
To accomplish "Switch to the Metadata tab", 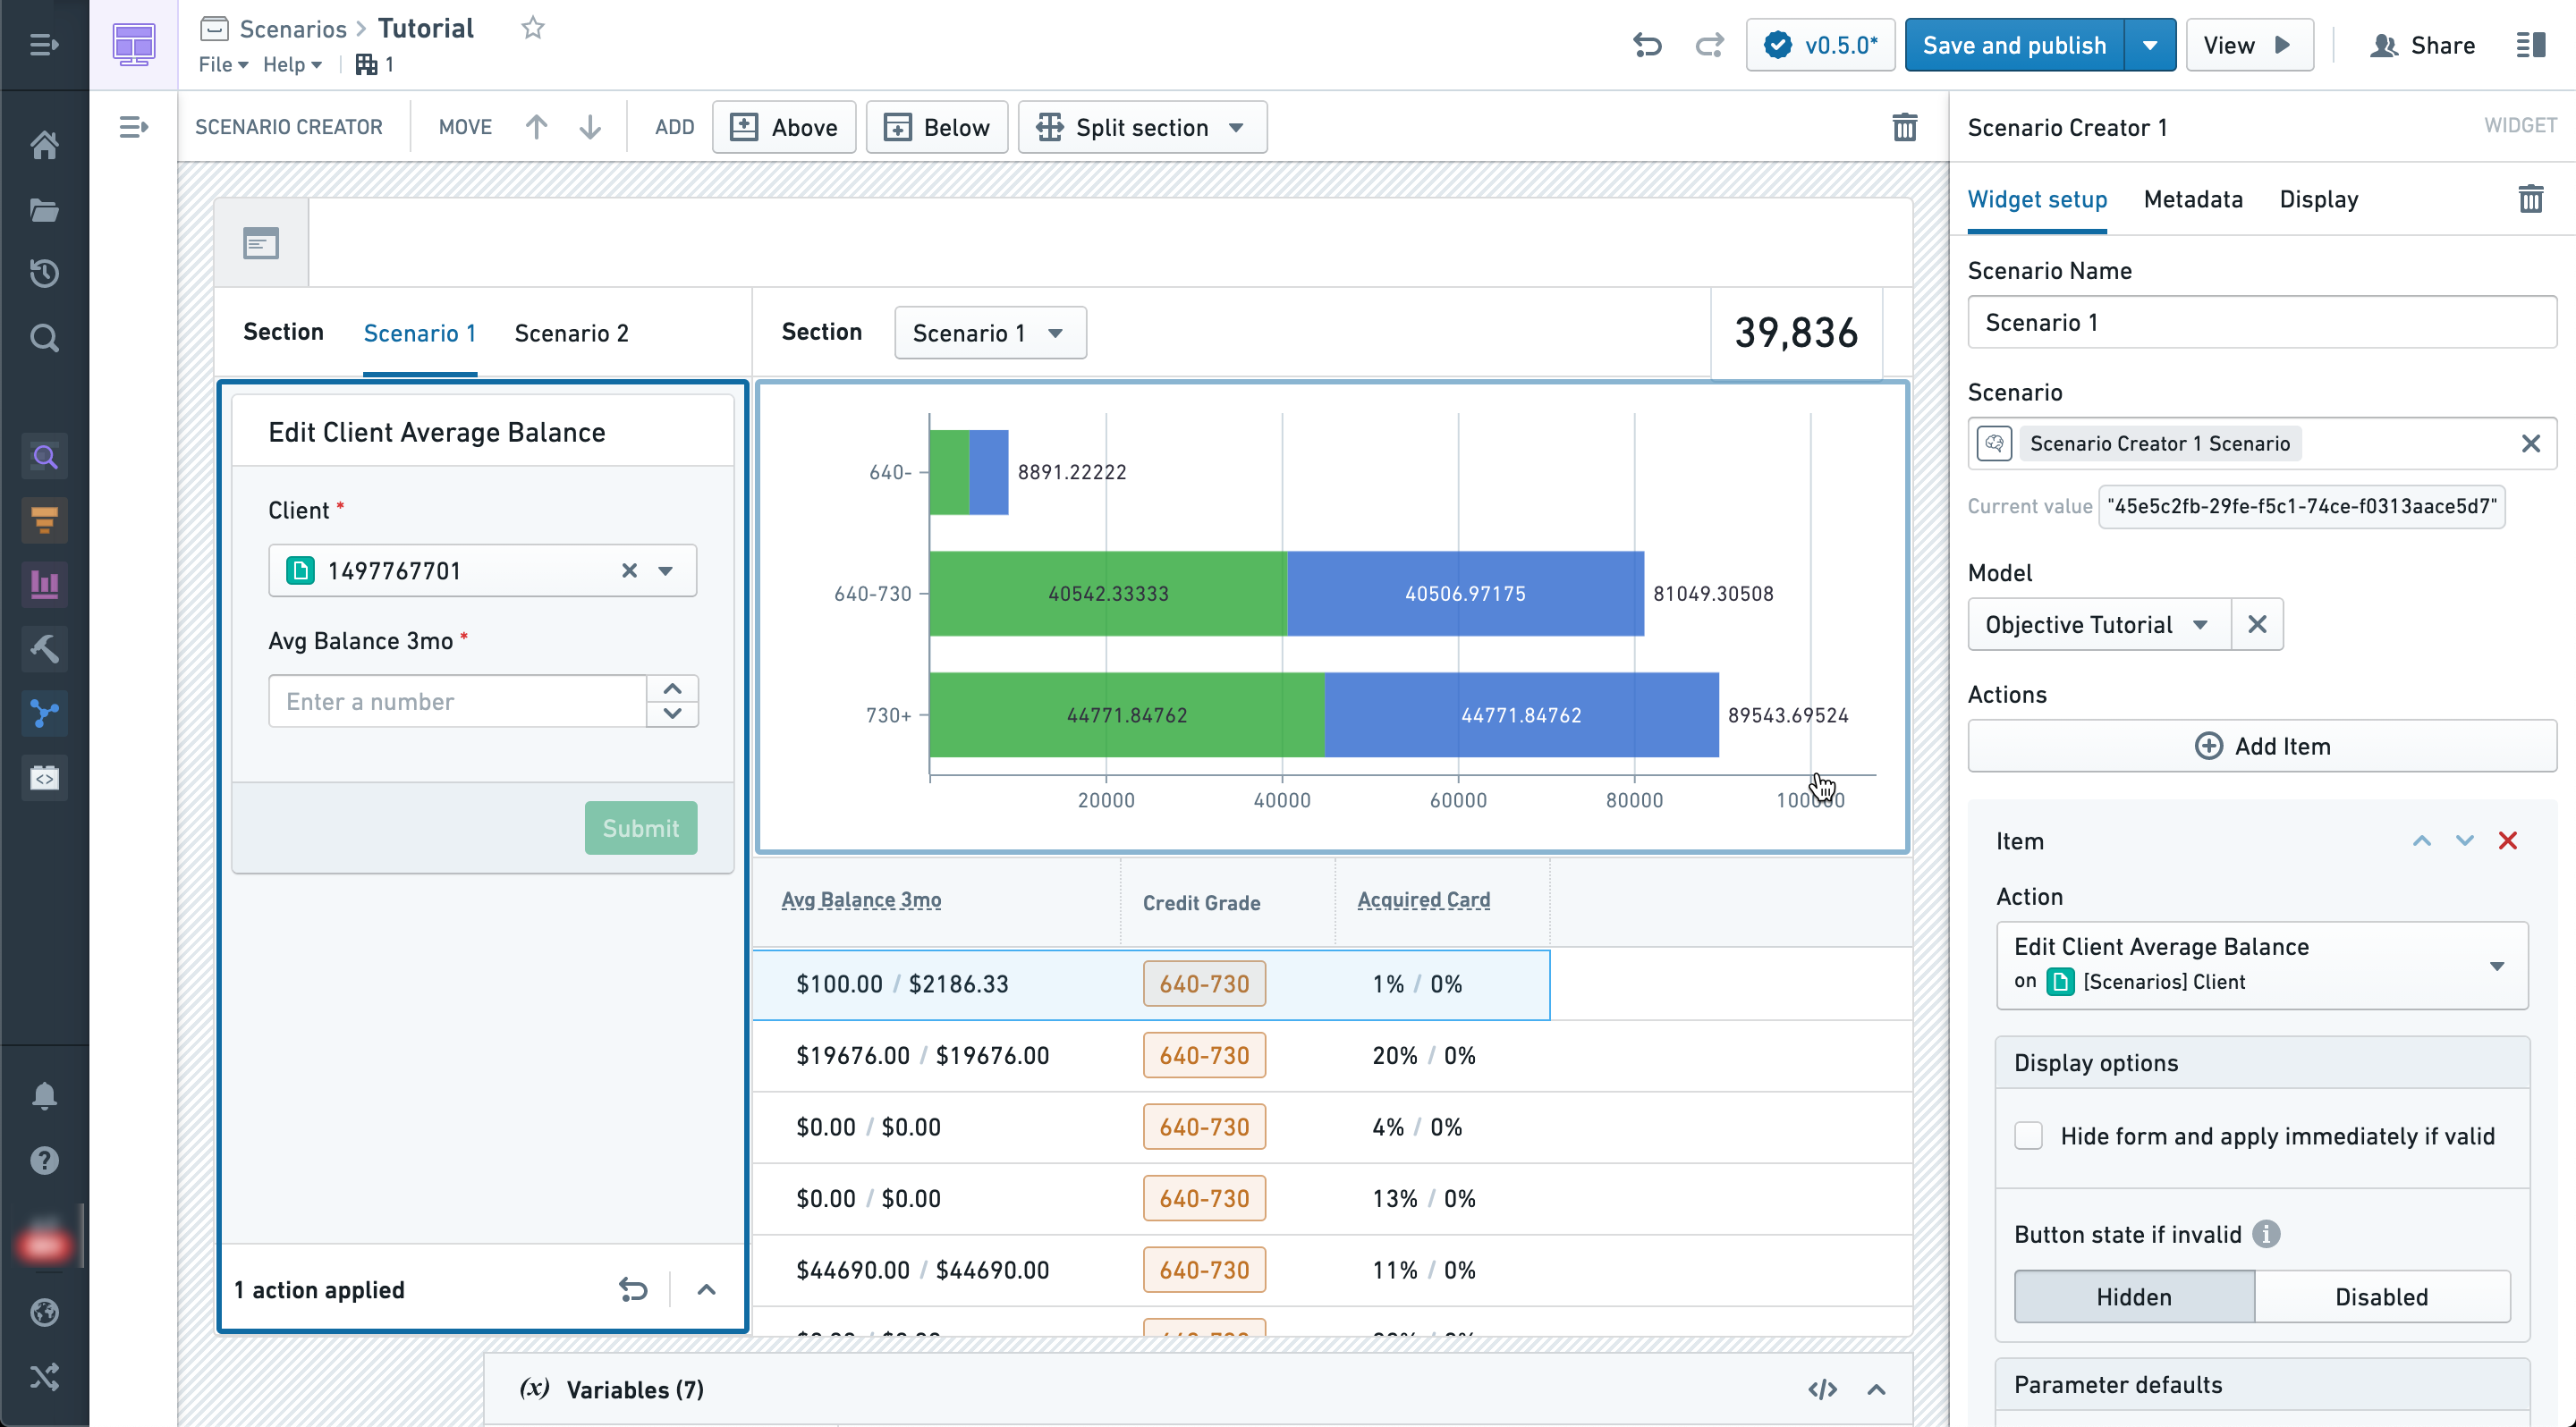I will pyautogui.click(x=2193, y=198).
